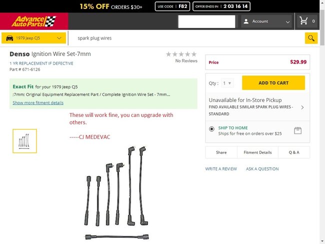Screen dimensions: 325x244
Task: Switch to the Fitment Details tab
Action: (257, 152)
